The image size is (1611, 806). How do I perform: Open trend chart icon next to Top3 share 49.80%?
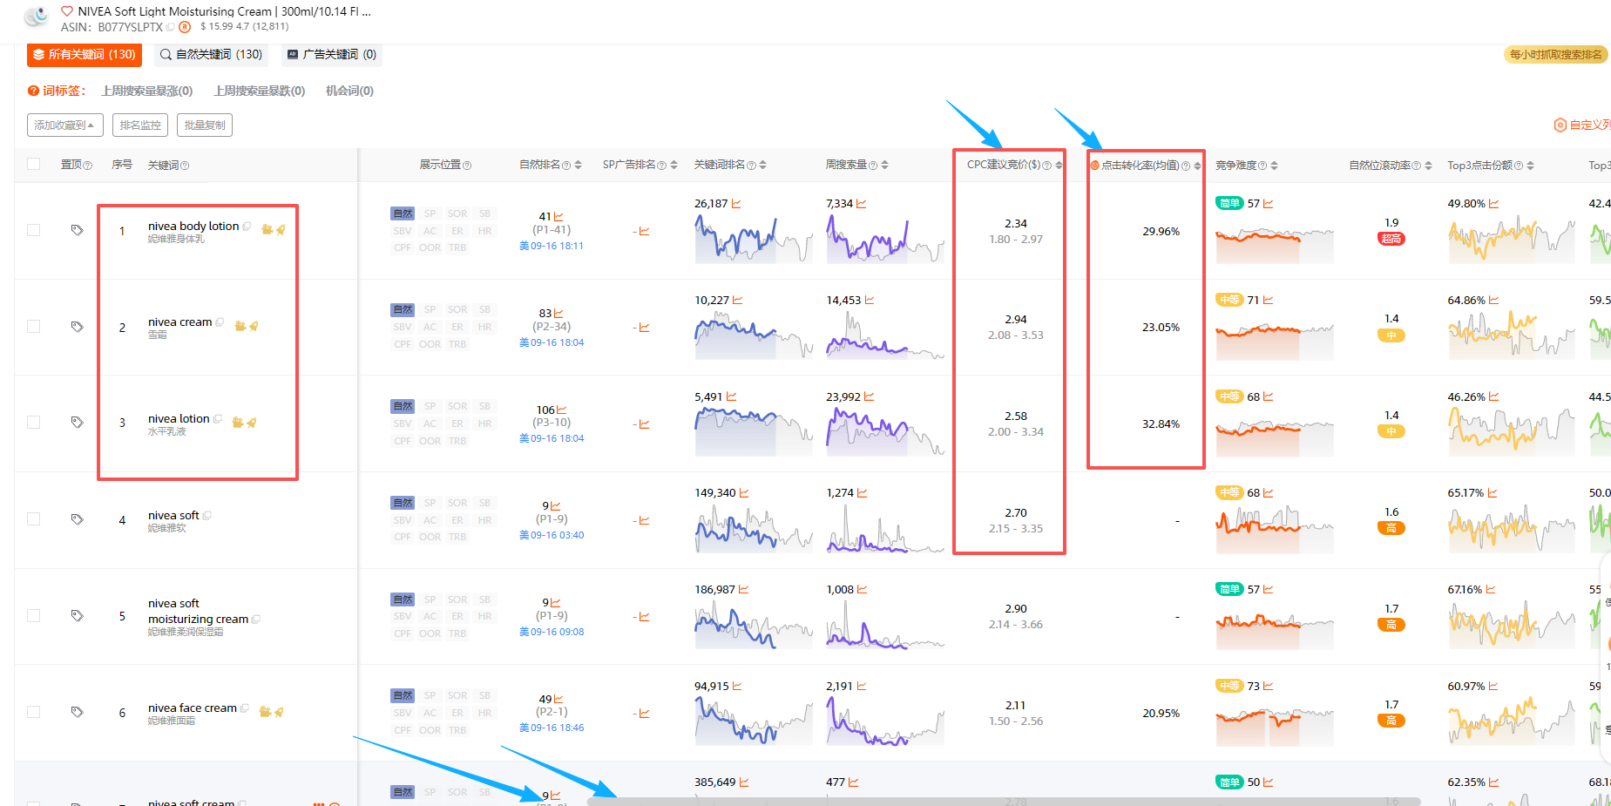click(1494, 204)
